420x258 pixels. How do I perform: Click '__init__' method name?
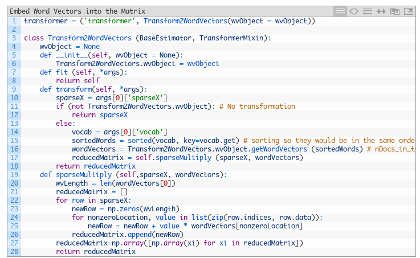click(x=72, y=55)
